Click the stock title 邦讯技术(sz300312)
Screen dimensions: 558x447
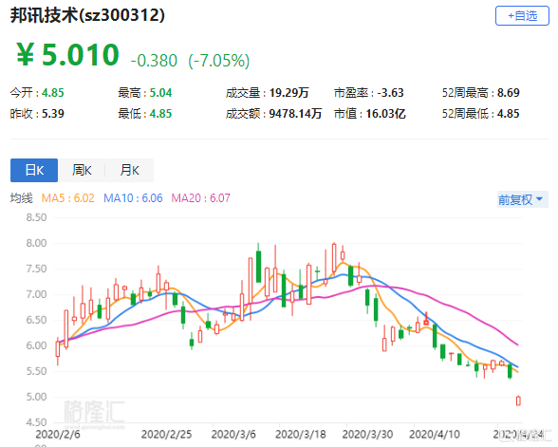click(87, 15)
